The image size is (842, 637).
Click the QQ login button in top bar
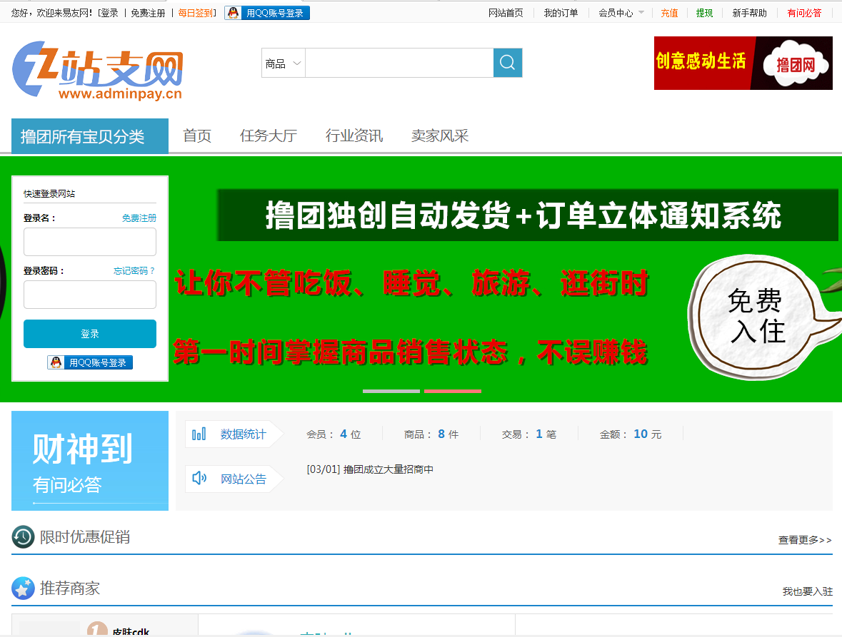(267, 13)
